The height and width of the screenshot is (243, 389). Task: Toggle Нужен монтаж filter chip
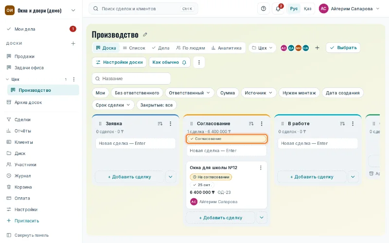(x=299, y=93)
